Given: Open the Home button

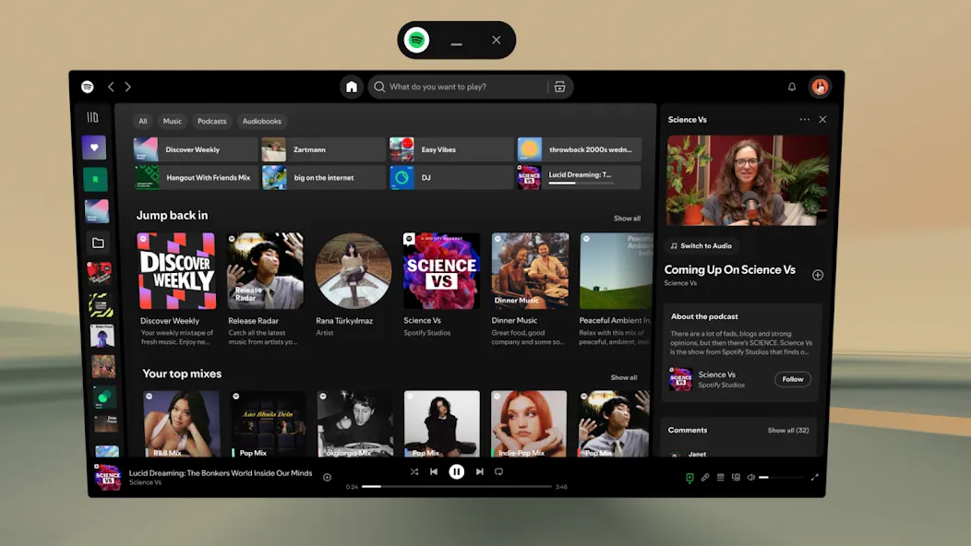Looking at the screenshot, I should click(351, 87).
